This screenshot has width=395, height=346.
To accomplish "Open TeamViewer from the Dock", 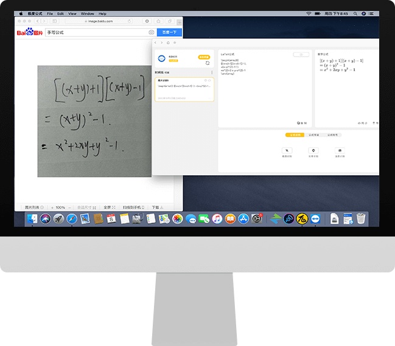I will [315, 219].
